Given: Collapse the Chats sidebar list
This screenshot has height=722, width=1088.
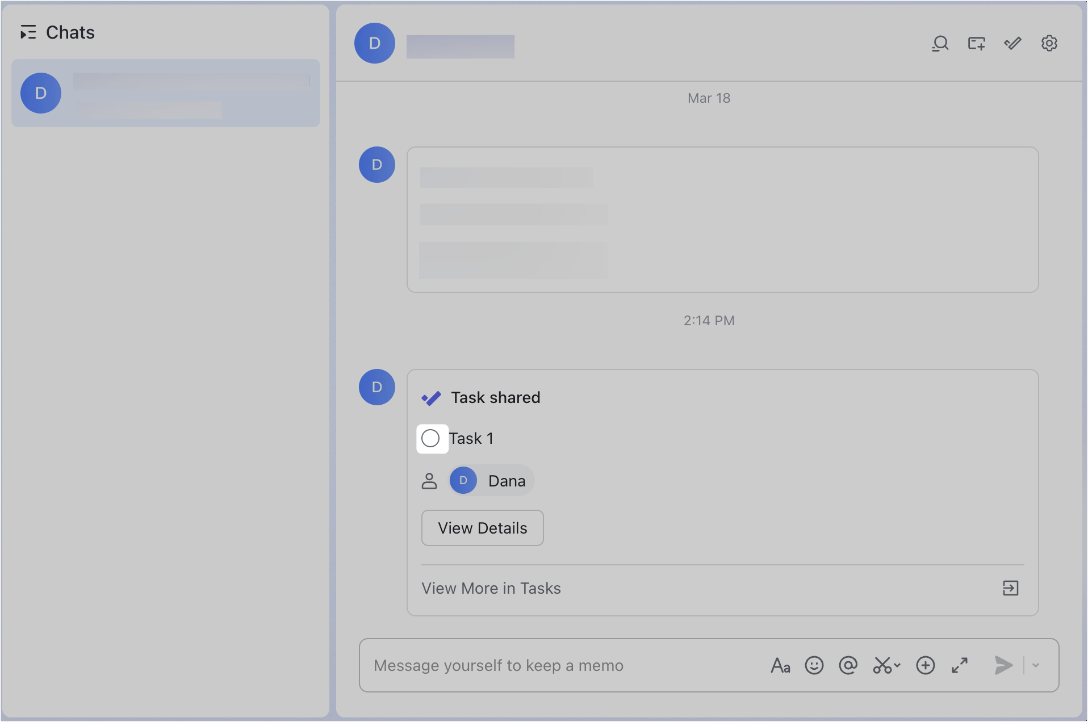Looking at the screenshot, I should coord(28,32).
